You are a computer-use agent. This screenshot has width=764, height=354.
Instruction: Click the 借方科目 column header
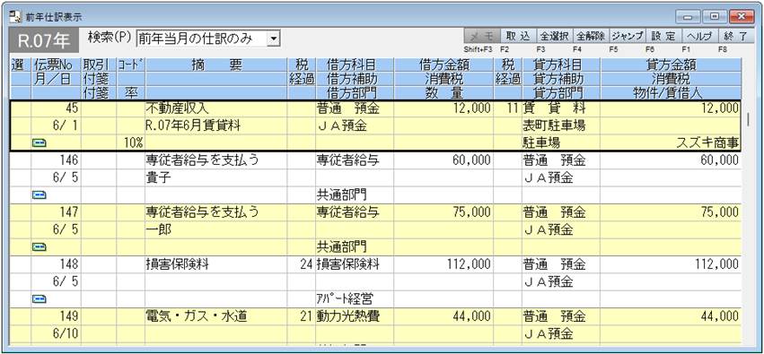(x=355, y=65)
